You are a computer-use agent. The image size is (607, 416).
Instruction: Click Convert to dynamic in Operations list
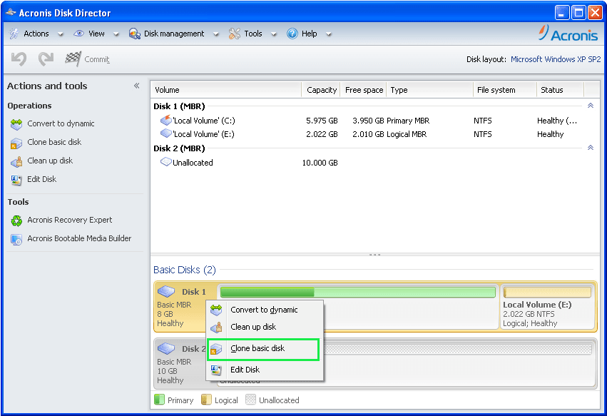61,123
